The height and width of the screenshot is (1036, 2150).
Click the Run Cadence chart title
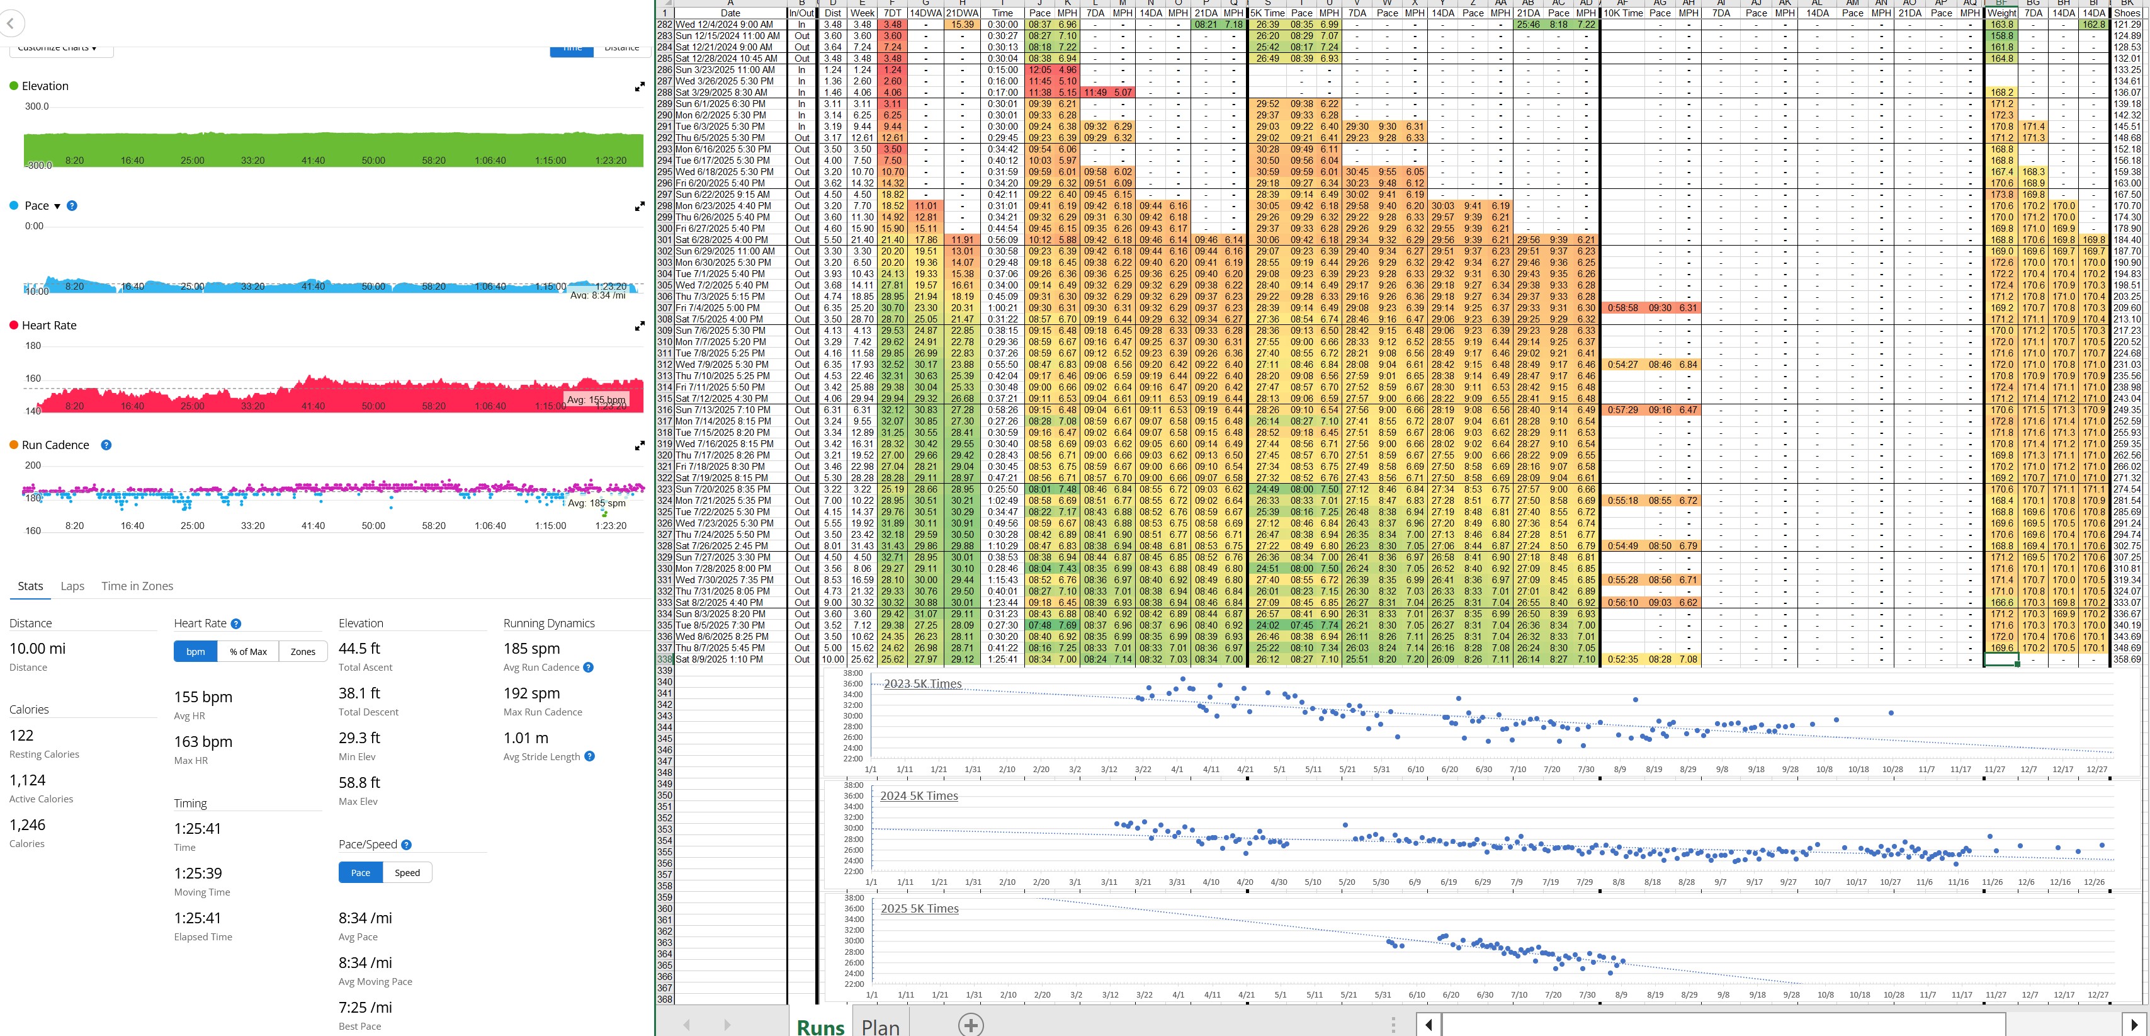[x=55, y=445]
